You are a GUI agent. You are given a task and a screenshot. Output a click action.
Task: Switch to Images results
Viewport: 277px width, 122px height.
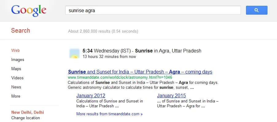(x=17, y=60)
